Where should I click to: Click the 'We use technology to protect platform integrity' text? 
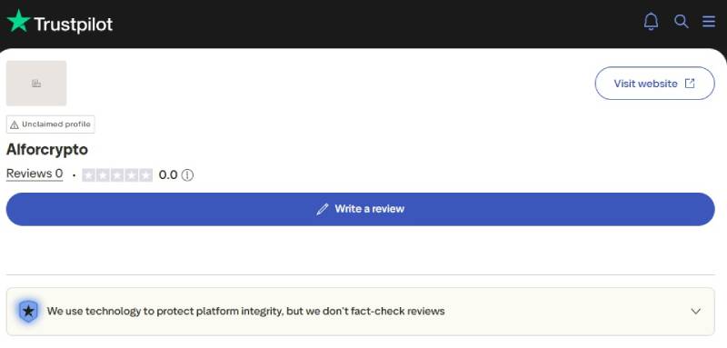coord(245,311)
